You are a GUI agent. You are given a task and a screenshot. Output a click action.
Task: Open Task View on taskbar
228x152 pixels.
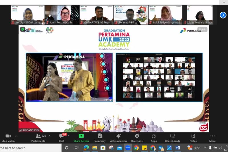(76, 148)
